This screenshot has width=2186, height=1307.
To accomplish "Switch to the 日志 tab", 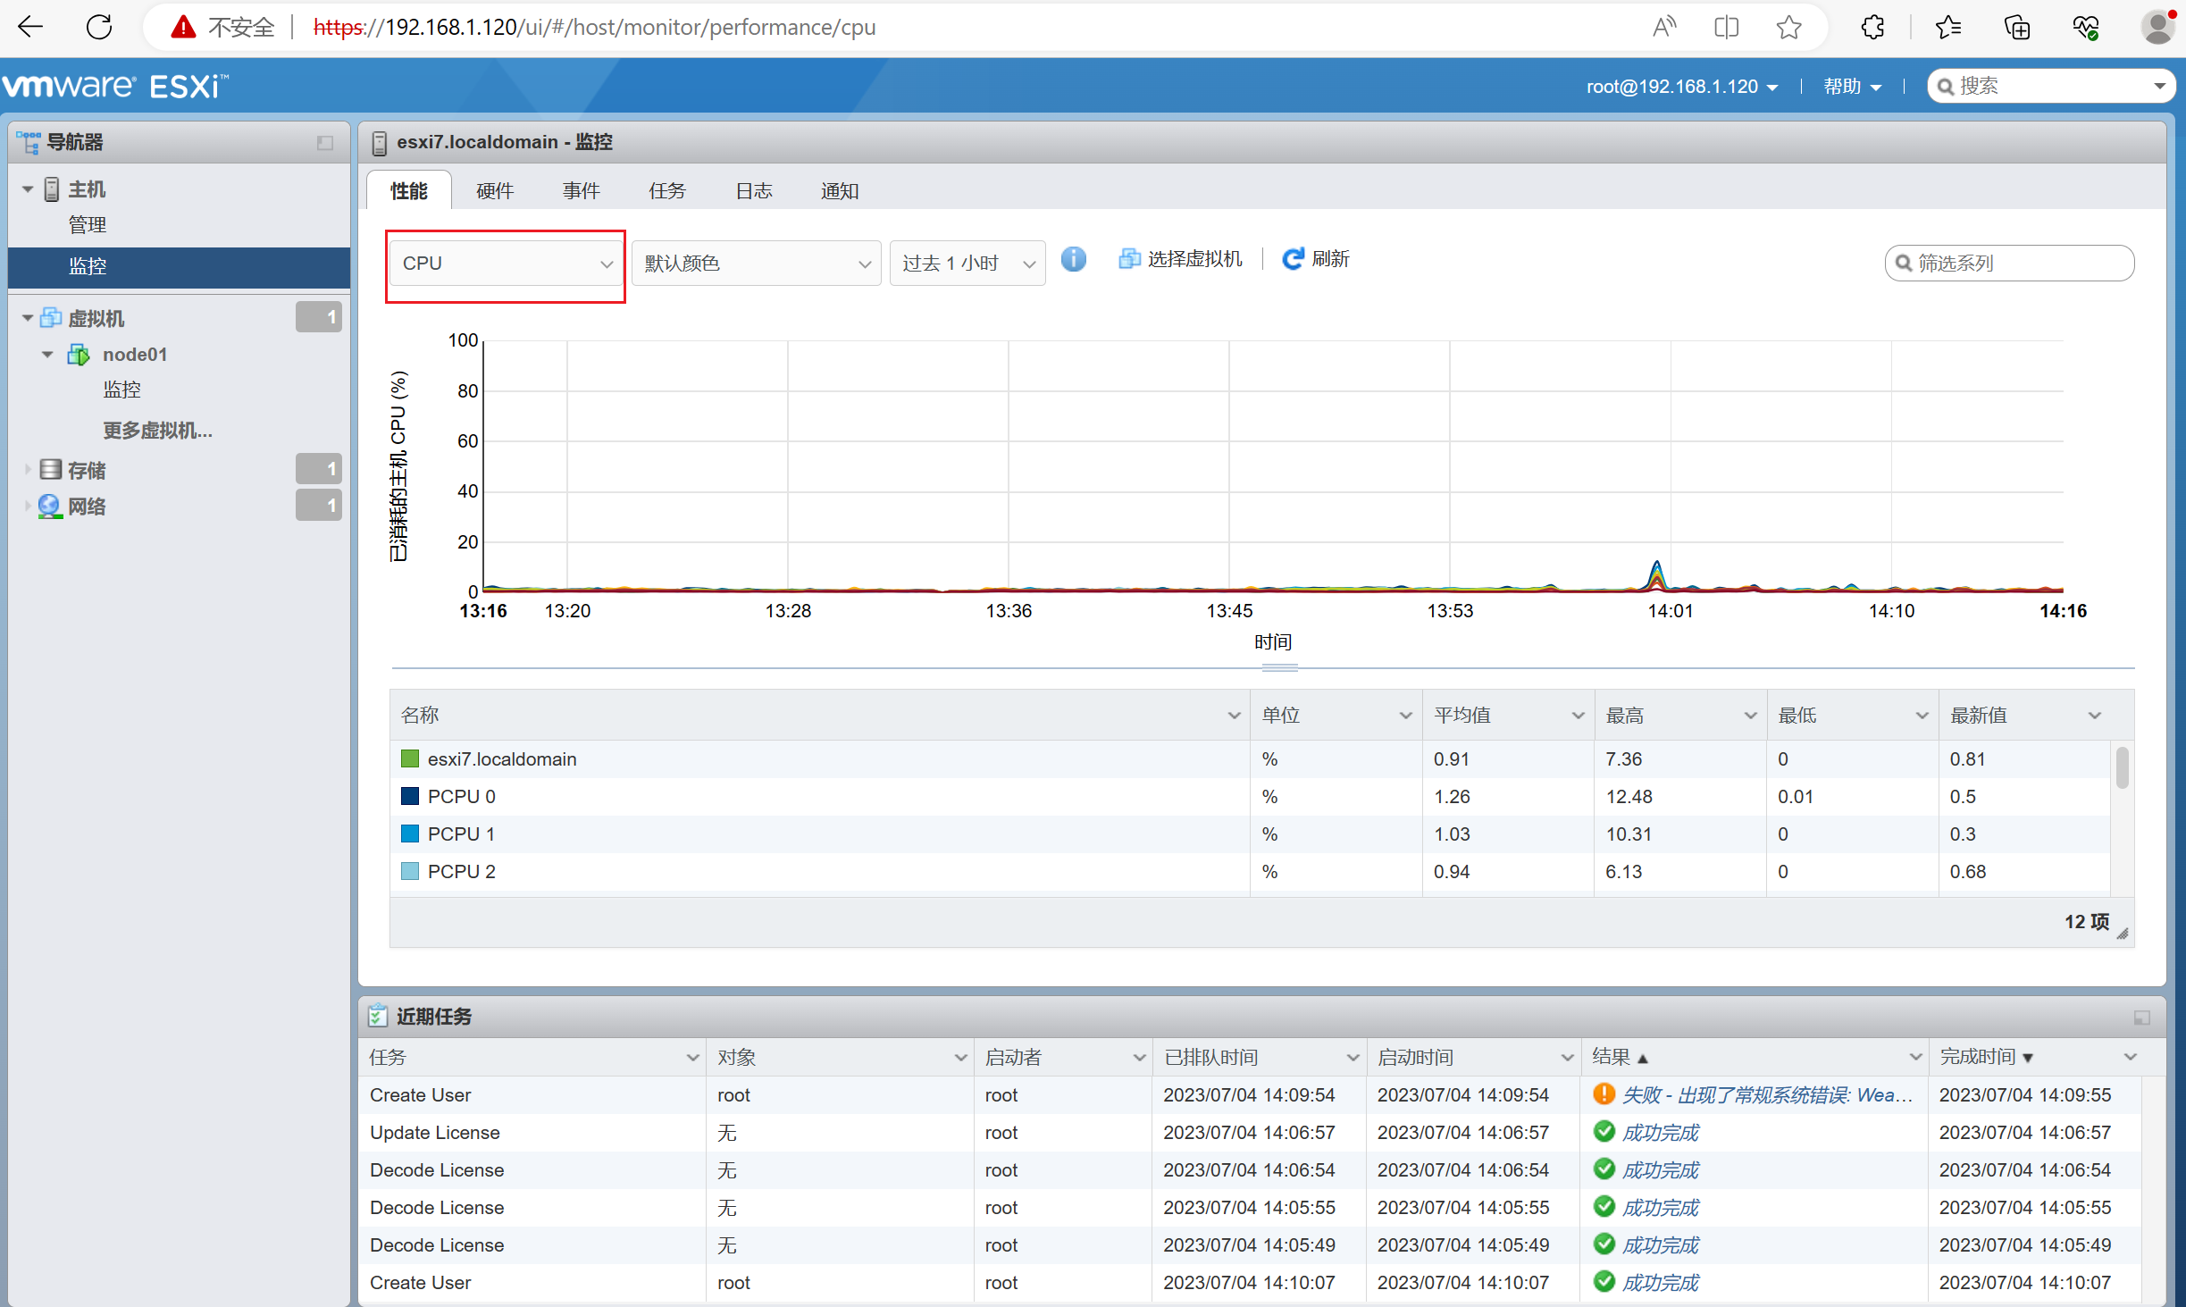I will click(754, 190).
